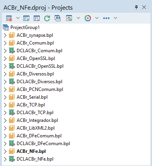Image resolution: width=152 pixels, height=166 pixels.
Task: Click the ProjectGroup1 group icon
Action: pos(6,27)
